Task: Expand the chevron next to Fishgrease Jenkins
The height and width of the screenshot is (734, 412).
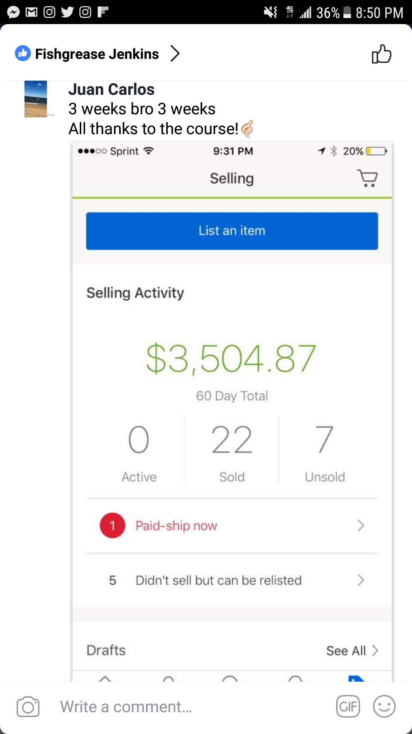Action: [175, 54]
